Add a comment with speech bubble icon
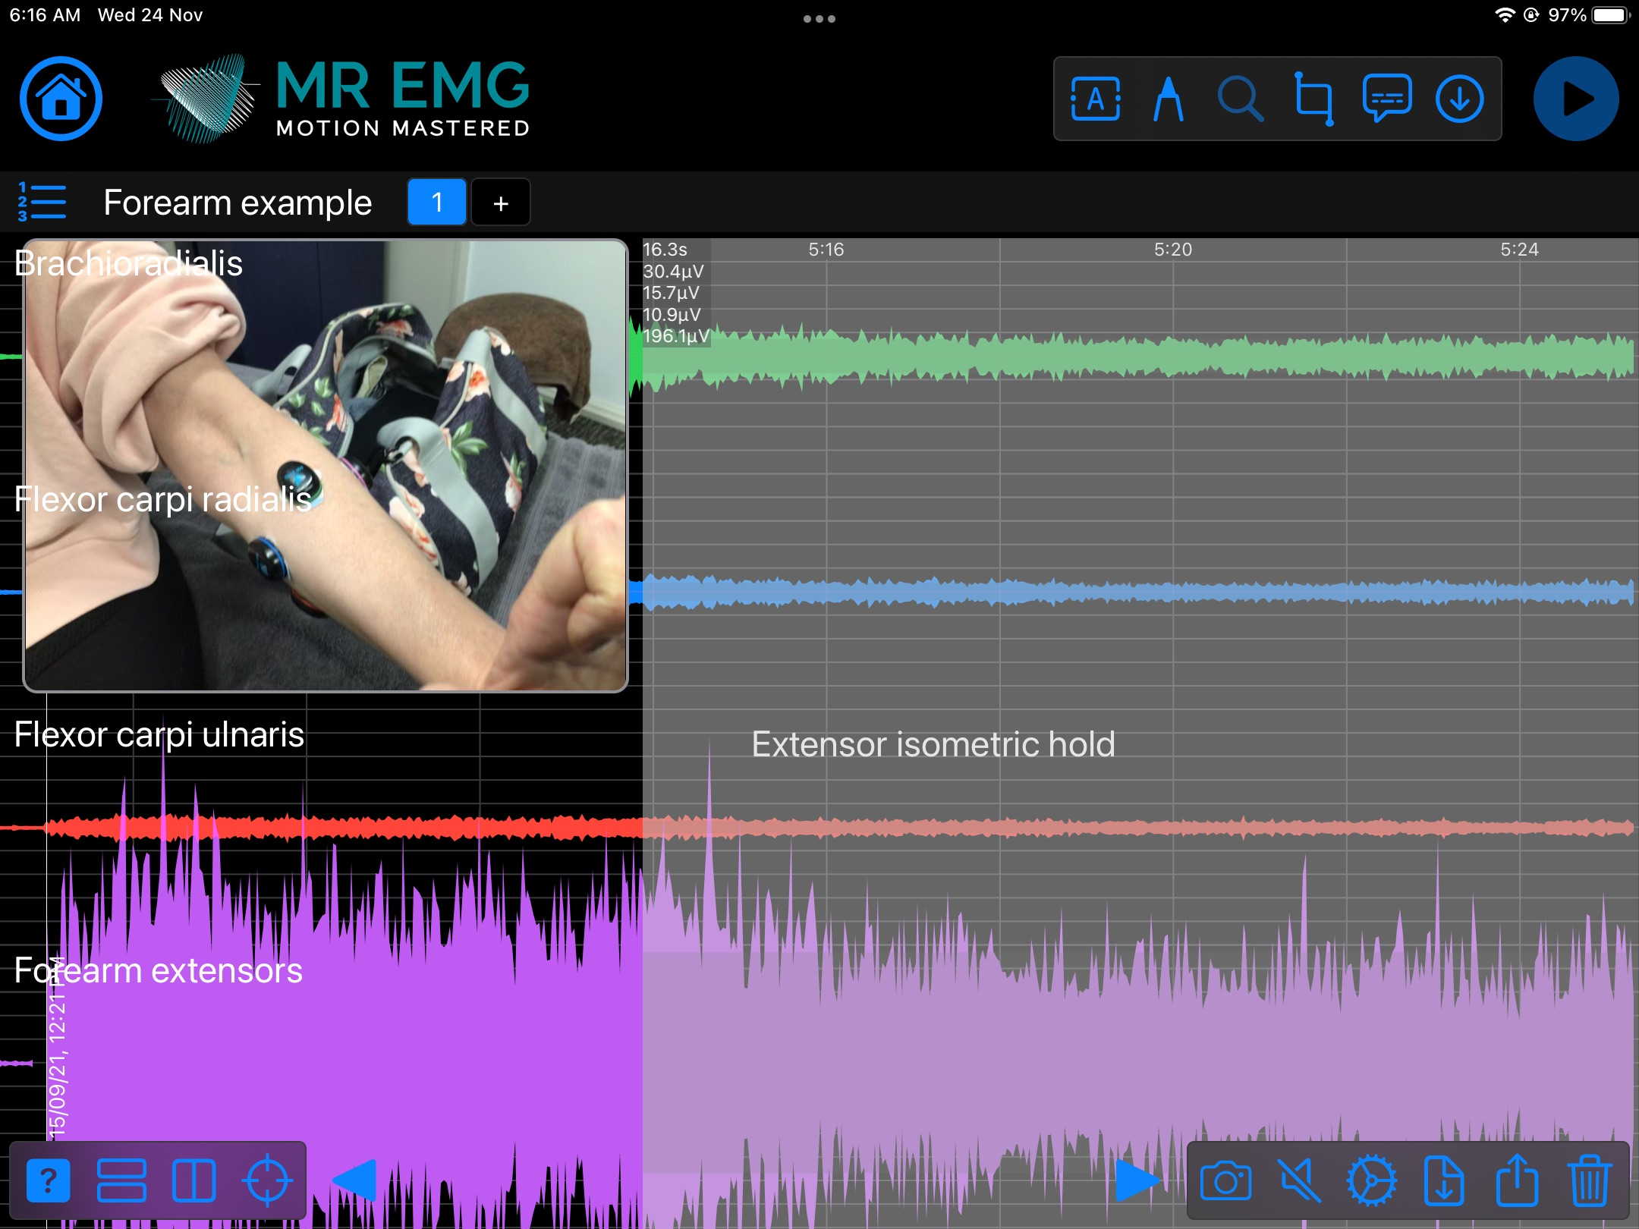This screenshot has width=1639, height=1229. pos(1387,99)
